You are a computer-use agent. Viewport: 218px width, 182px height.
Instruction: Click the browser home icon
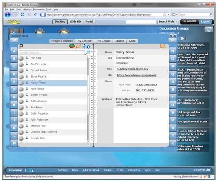(36, 15)
